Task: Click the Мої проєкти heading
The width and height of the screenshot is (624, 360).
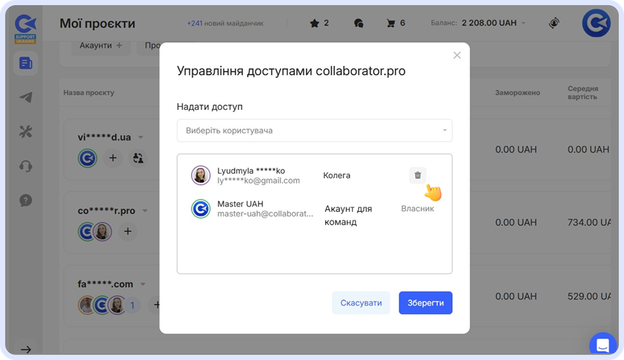Action: (x=97, y=23)
